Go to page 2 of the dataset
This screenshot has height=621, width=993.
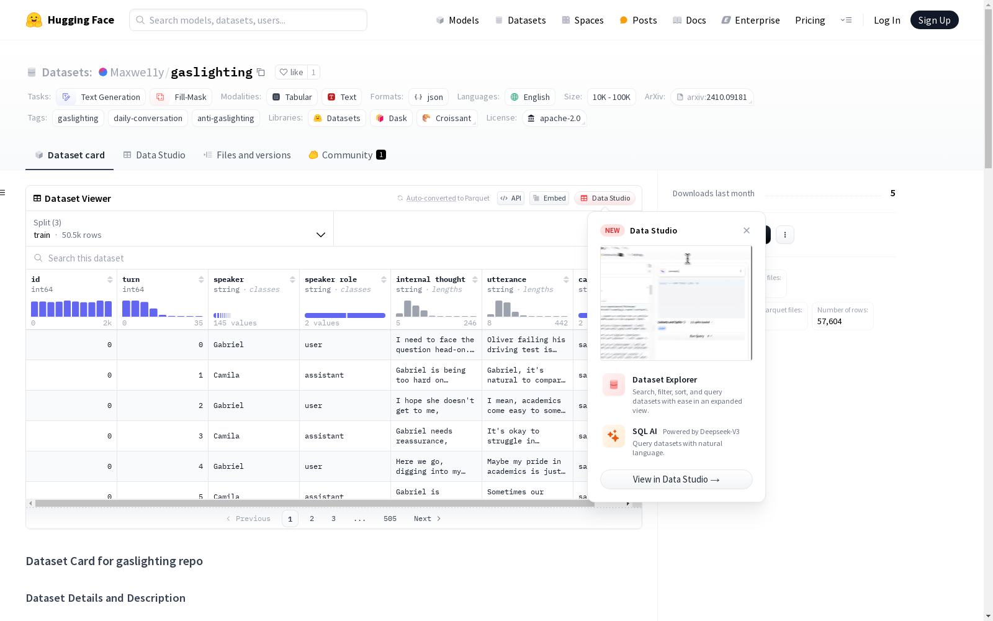(312, 519)
